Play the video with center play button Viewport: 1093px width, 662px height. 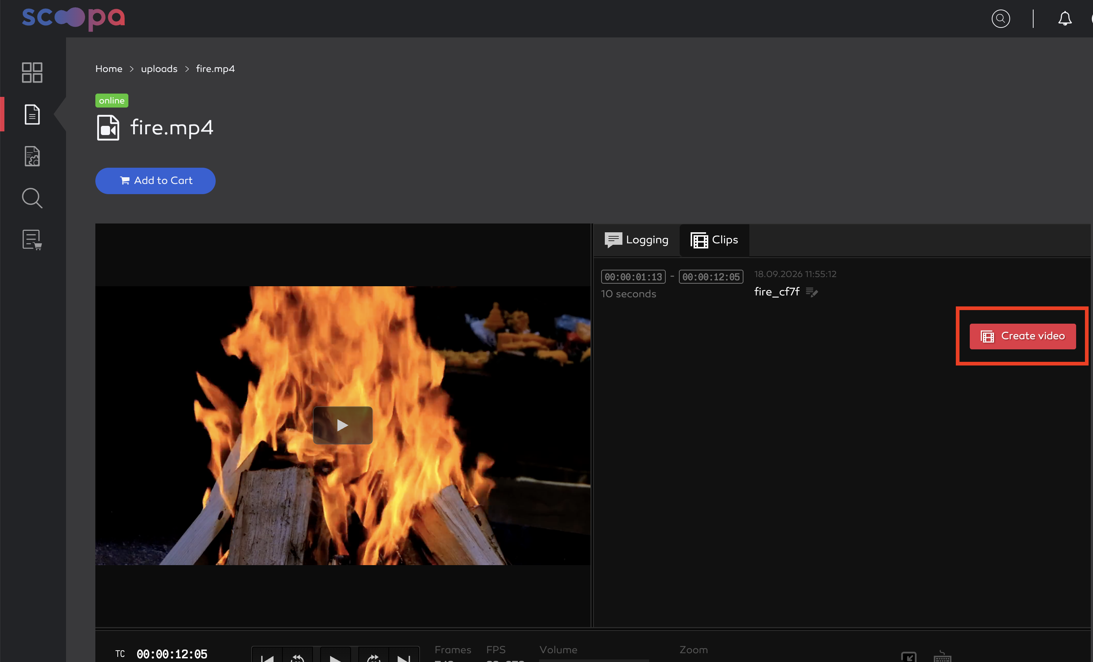point(343,425)
